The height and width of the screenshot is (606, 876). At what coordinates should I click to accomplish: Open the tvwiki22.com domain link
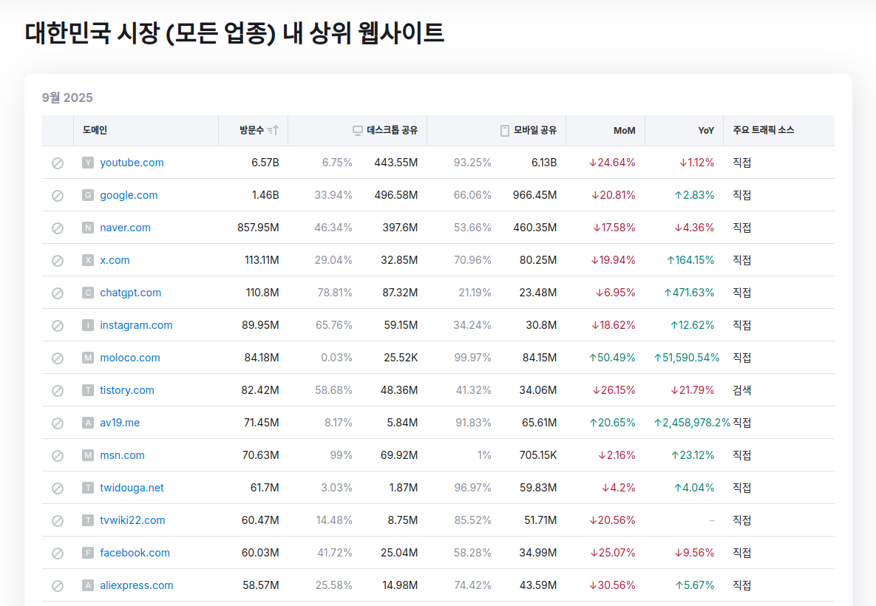coord(132,520)
